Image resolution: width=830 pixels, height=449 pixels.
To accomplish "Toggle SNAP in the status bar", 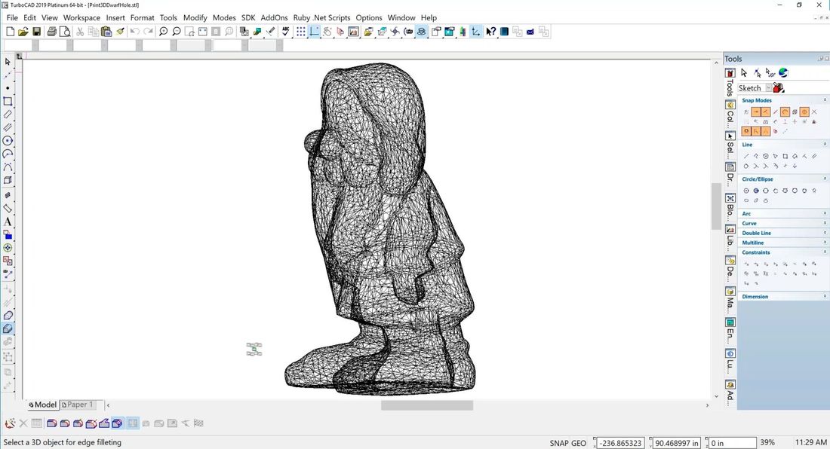I will point(560,443).
